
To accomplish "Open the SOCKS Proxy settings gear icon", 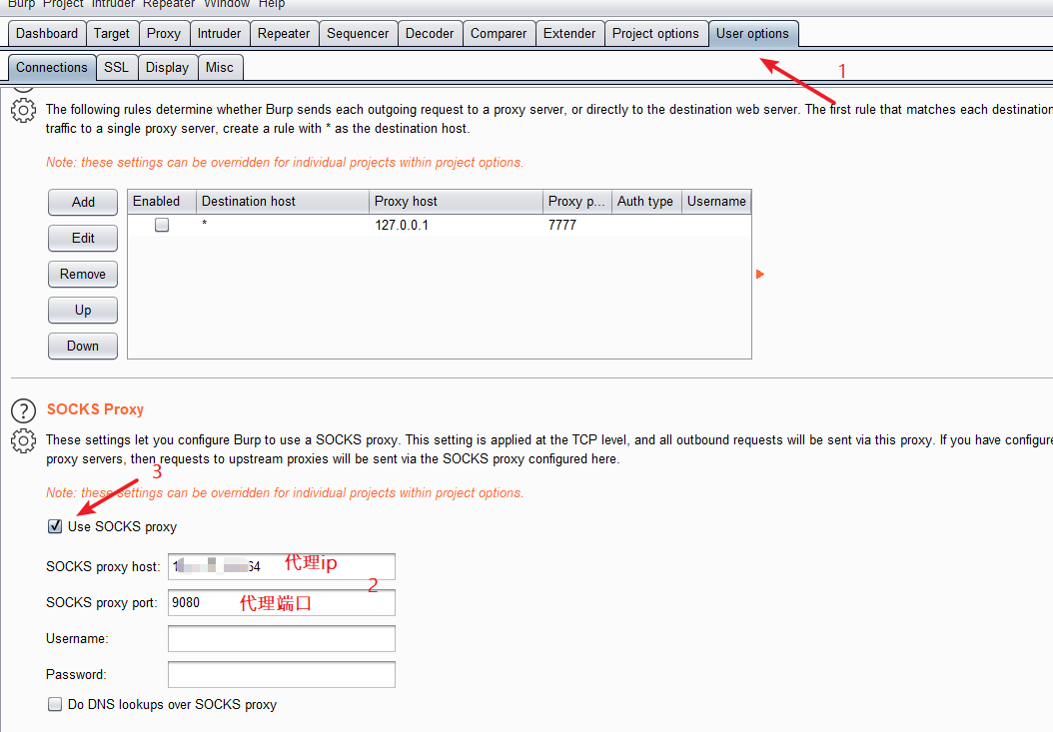I will [24, 441].
